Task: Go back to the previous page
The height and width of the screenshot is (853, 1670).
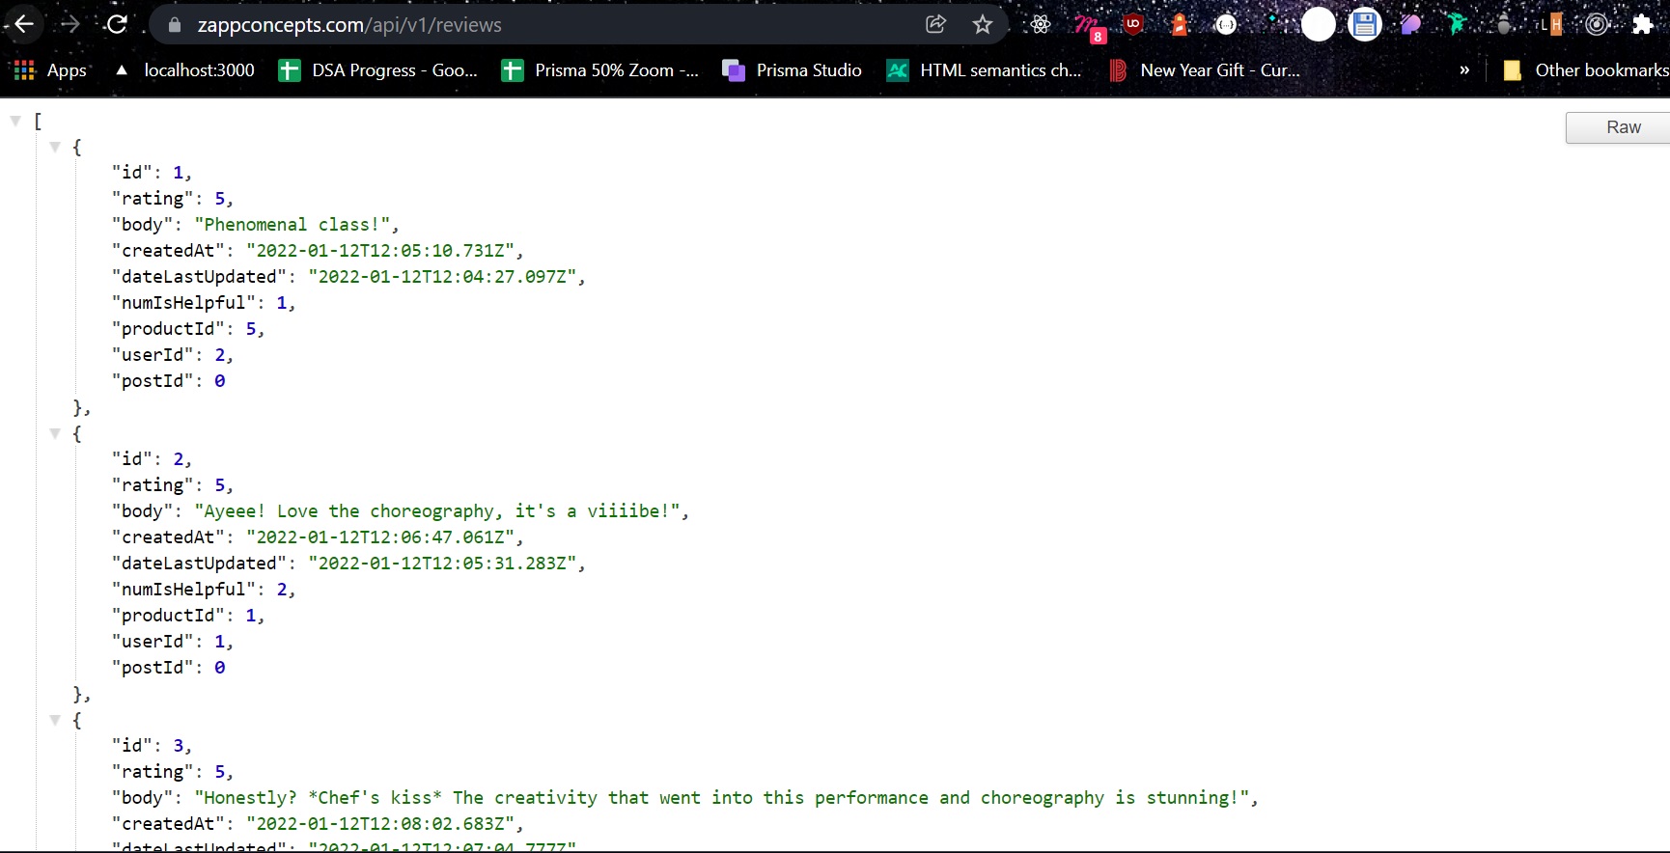Action: pos(24,24)
